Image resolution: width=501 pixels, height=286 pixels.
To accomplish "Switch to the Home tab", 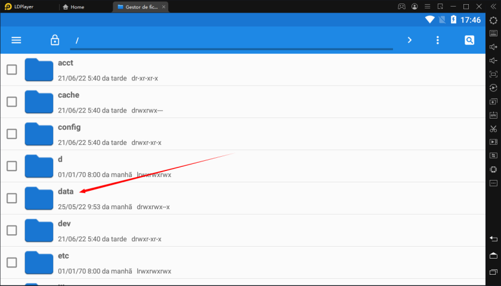I will 73,7.
